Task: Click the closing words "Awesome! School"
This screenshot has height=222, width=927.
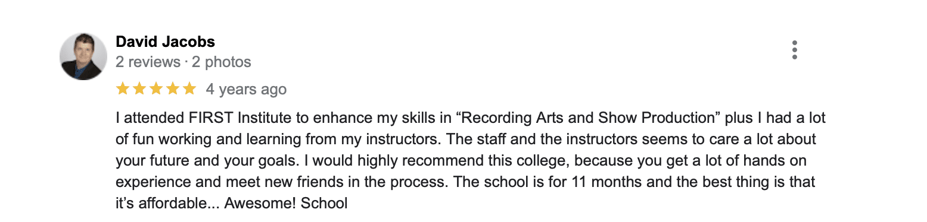Action: 286,203
